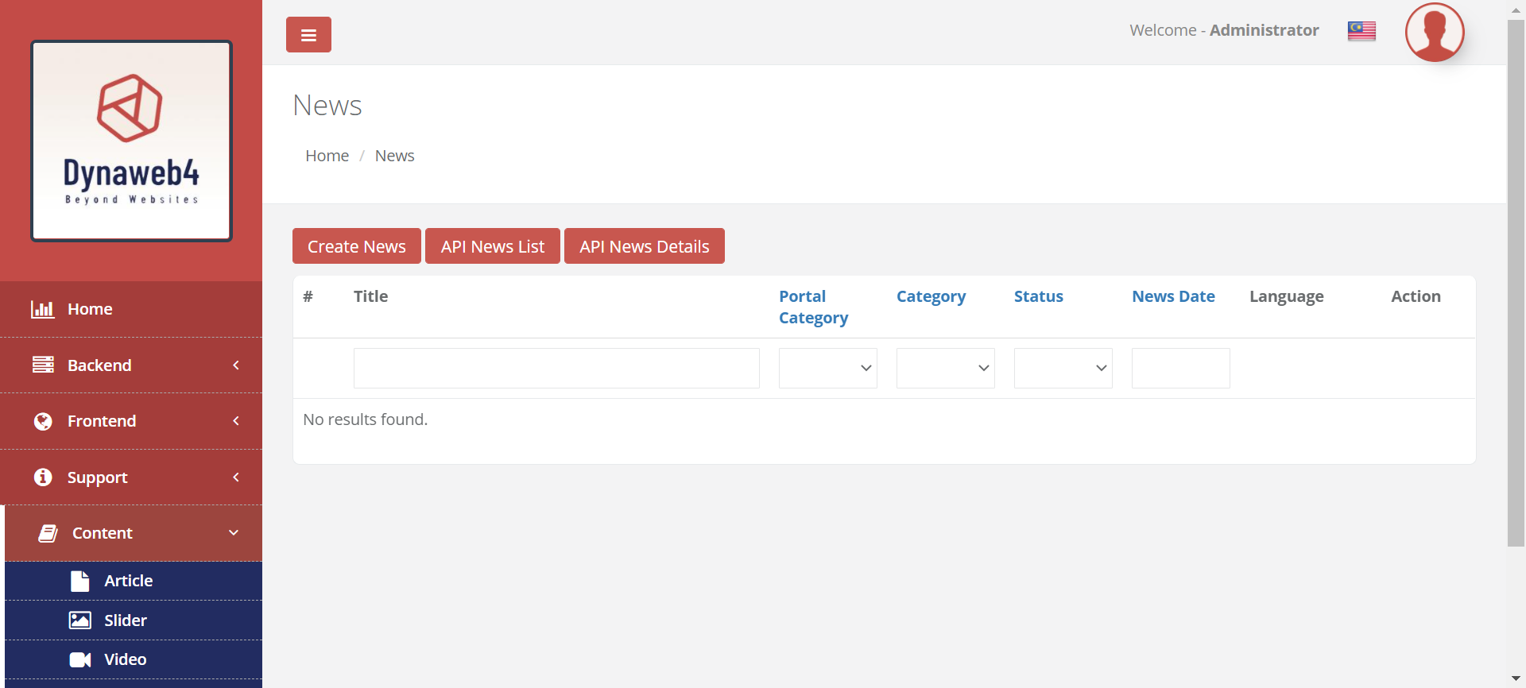Click the Slider image icon

80,620
